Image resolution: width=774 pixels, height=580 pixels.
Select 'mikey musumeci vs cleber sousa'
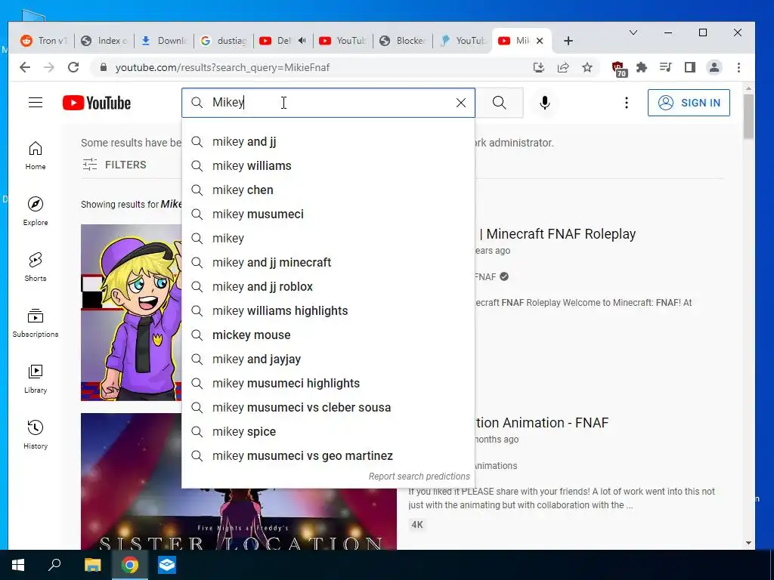pyautogui.click(x=328, y=407)
